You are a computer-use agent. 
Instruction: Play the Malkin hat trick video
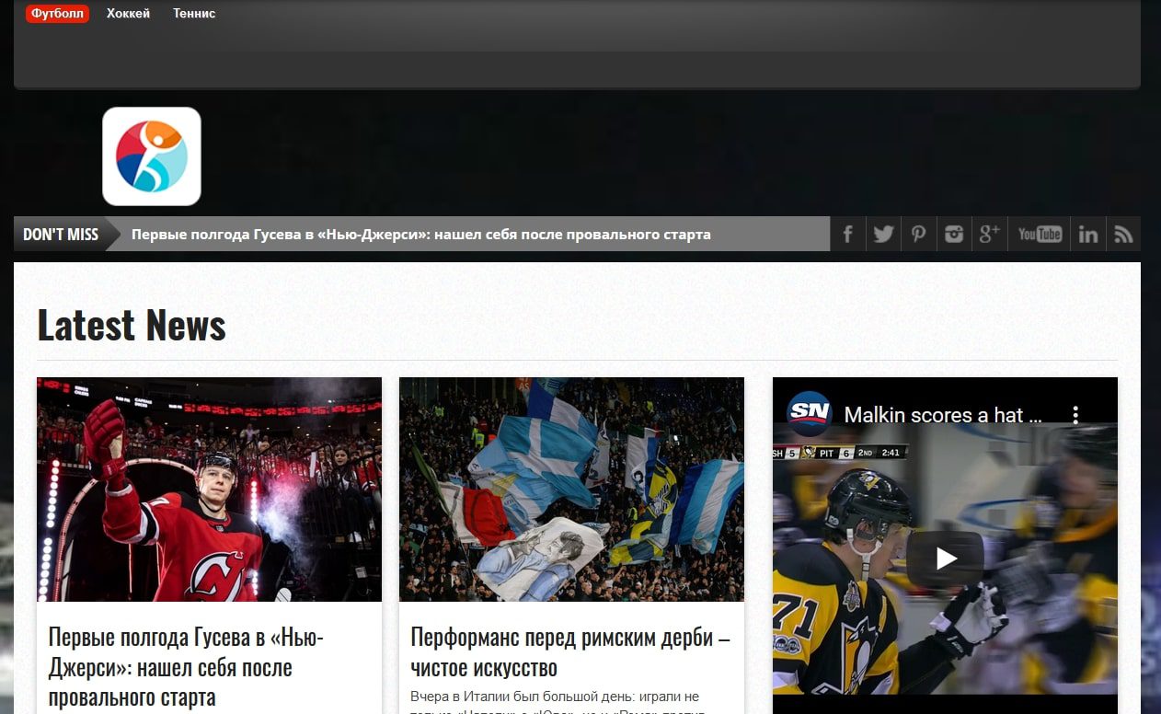click(945, 558)
